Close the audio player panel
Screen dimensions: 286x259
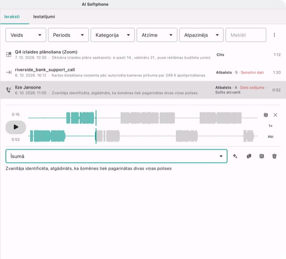coord(275,115)
